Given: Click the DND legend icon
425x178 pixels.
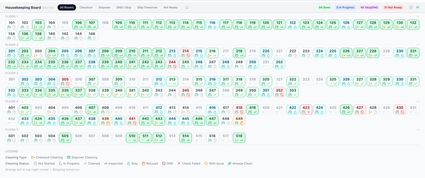Looking at the screenshot, I should [x=164, y=163].
